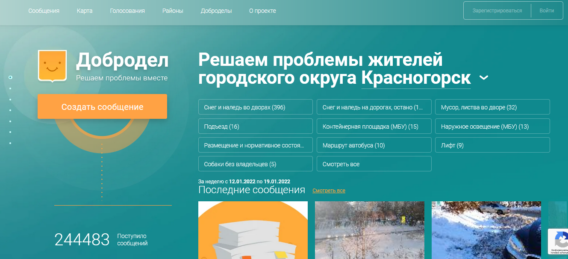This screenshot has height=259, width=568.
Task: Open the Красногорск district selector
Action: (x=415, y=78)
